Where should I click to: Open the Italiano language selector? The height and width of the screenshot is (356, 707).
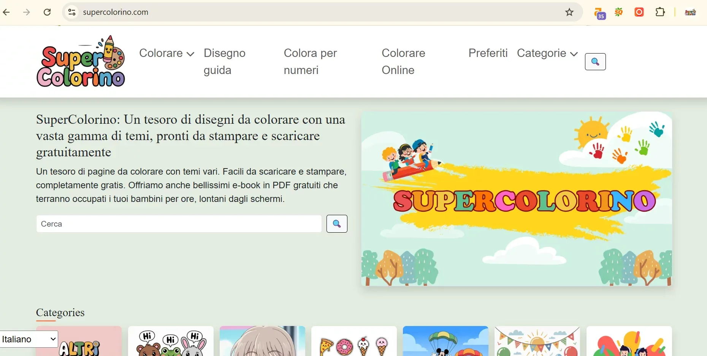tap(29, 339)
